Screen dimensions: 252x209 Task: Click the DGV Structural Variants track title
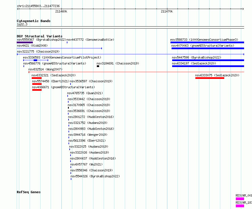[x=40, y=36]
